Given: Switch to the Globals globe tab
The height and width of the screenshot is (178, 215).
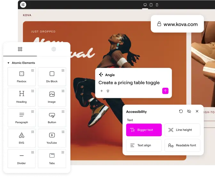Looking at the screenshot, I should 54,49.
